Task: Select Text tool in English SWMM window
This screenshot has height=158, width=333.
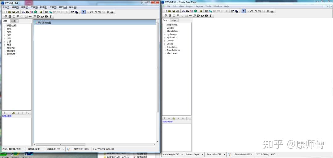Action: [211, 16]
